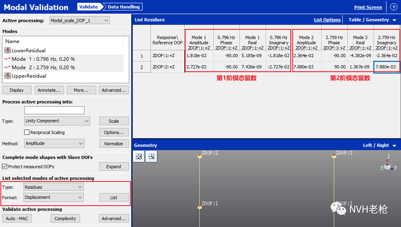Enable Reciprocal Scaling checkbox
Screen dimensions: 401x227
pos(26,132)
